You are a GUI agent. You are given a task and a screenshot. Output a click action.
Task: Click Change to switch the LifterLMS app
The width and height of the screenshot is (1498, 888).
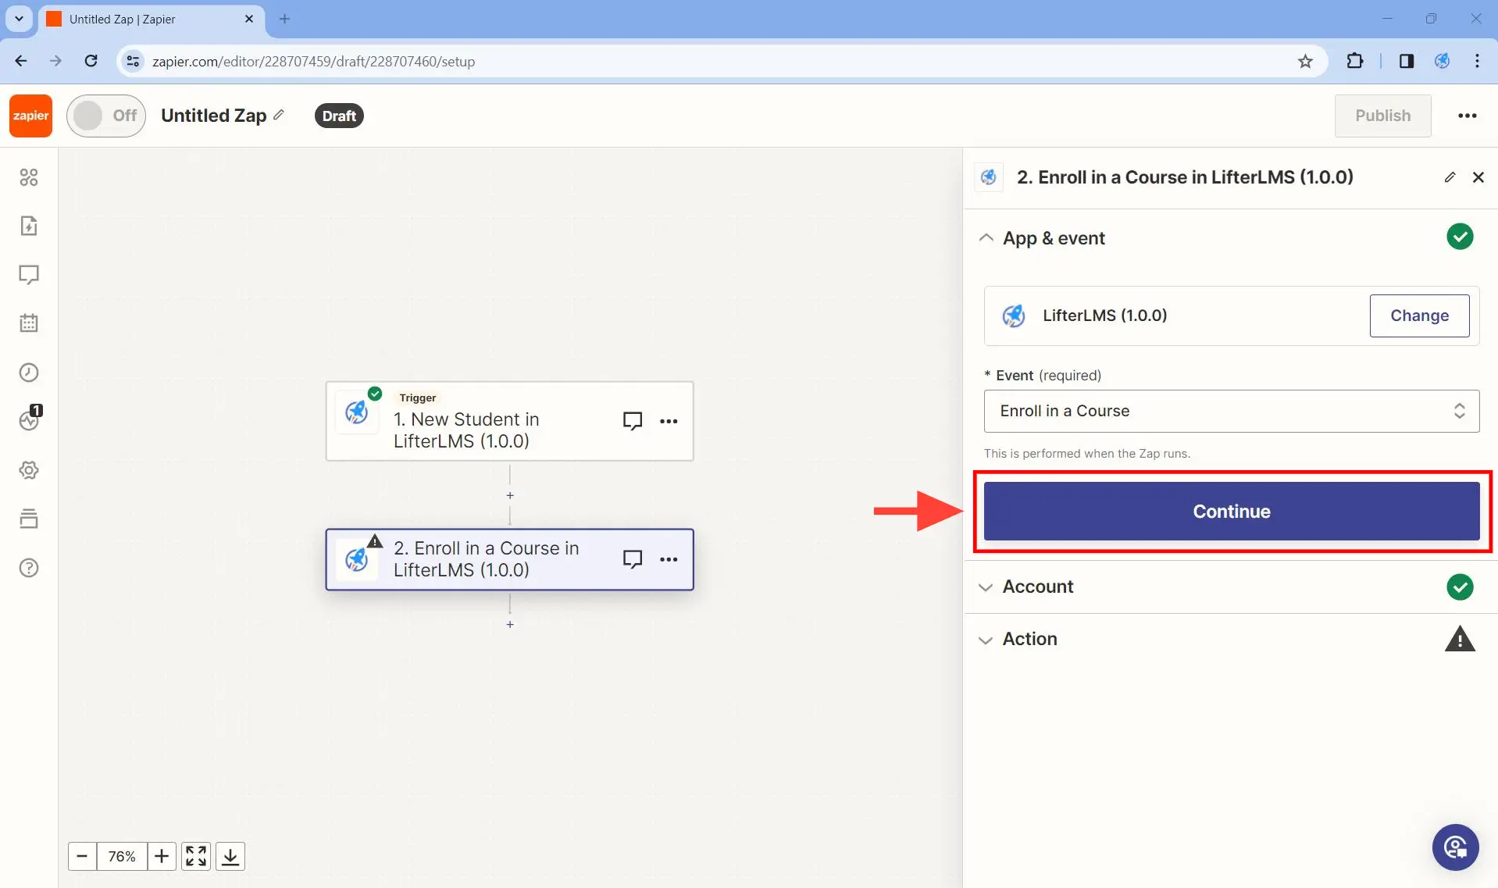[1420, 316]
